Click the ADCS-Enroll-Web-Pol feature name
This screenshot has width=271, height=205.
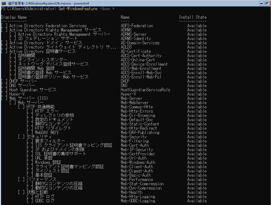[x=141, y=77]
